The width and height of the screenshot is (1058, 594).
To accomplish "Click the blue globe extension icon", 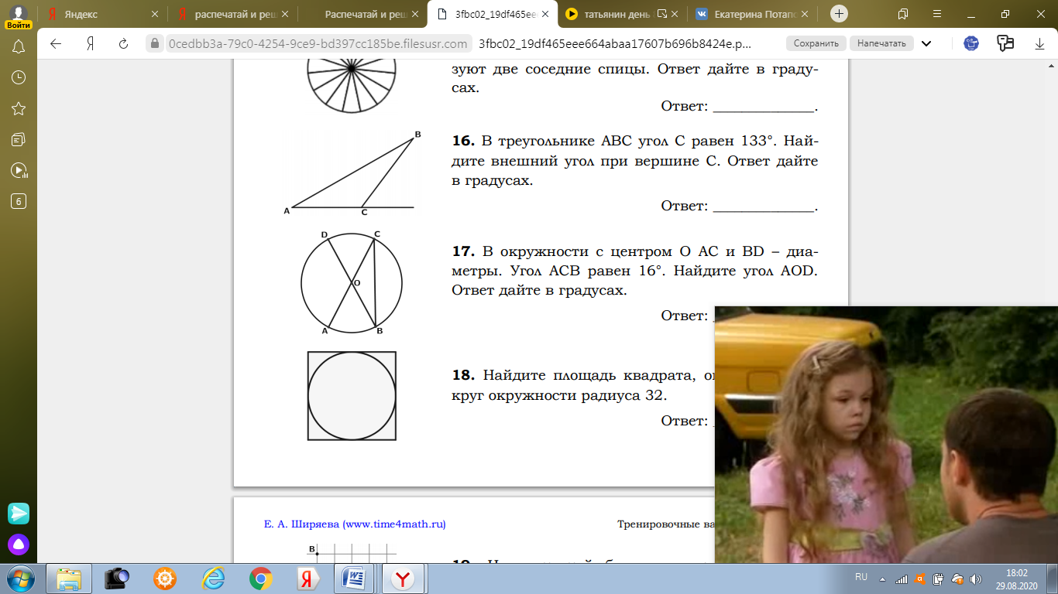I will point(971,43).
